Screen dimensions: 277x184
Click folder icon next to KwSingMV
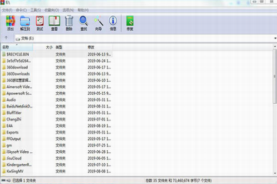[4, 171]
